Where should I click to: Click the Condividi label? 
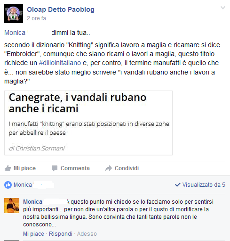coord(127,168)
